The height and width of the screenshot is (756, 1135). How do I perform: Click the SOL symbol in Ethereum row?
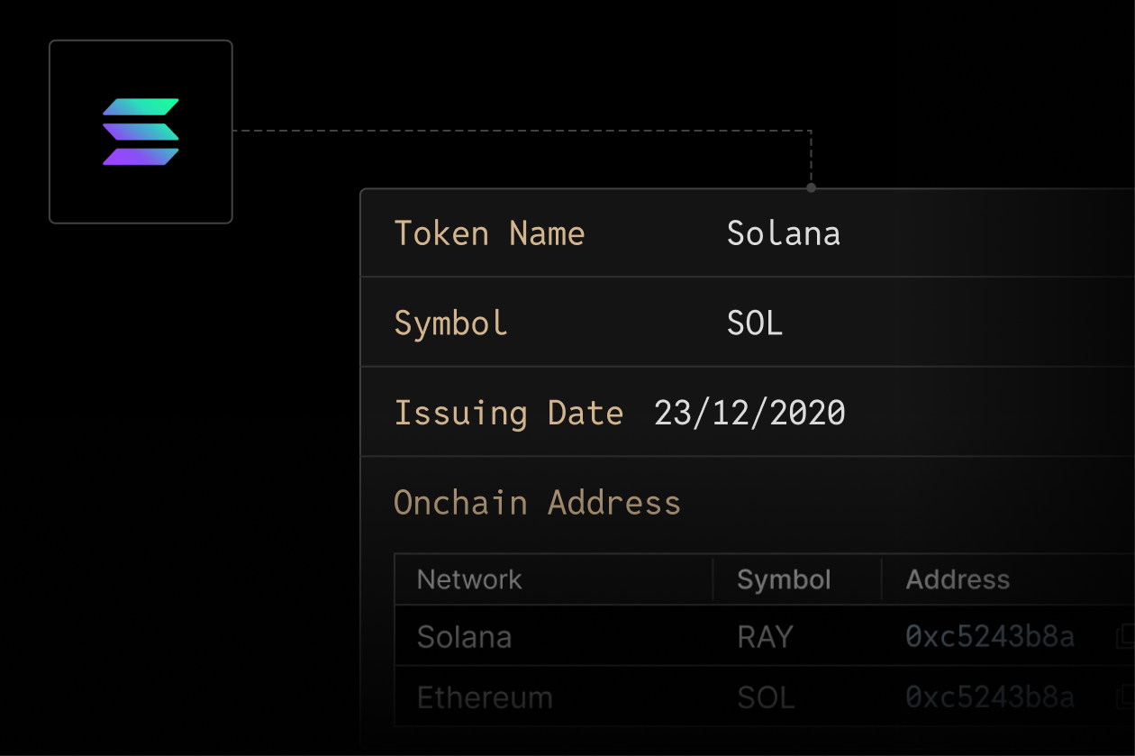coord(766,697)
